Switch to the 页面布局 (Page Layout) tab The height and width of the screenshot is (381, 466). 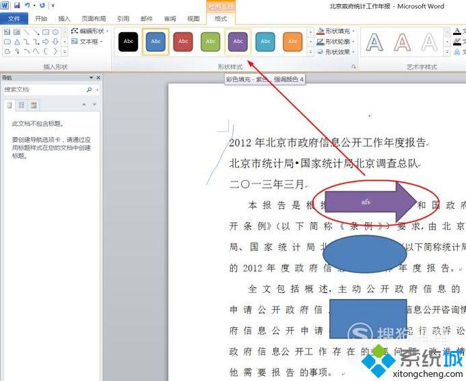click(94, 18)
